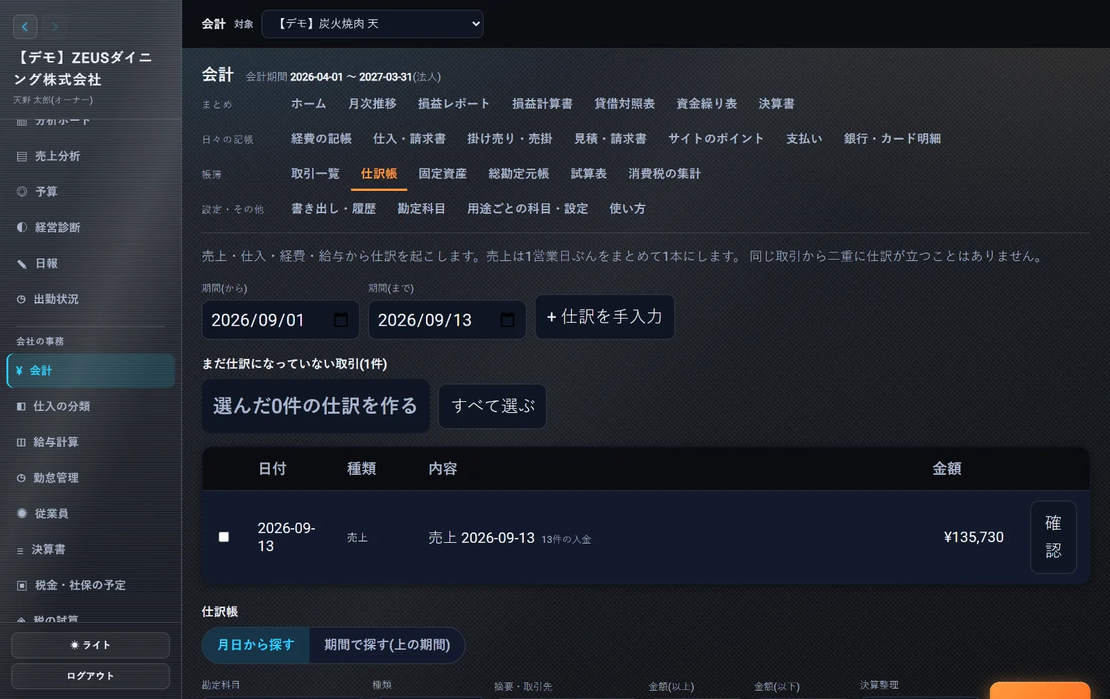The height and width of the screenshot is (699, 1110).
Task: Select 会計 in the sidebar
Action: coord(90,371)
